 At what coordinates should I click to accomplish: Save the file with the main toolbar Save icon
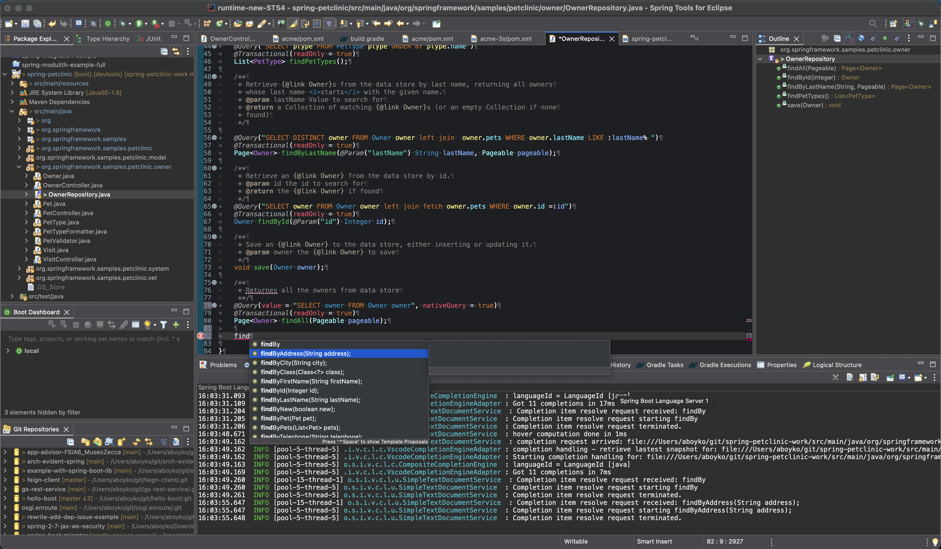click(x=25, y=23)
